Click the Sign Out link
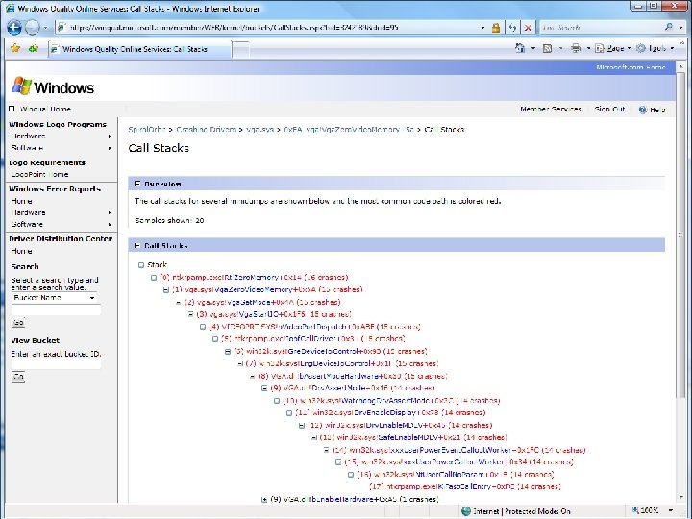 tap(609, 109)
